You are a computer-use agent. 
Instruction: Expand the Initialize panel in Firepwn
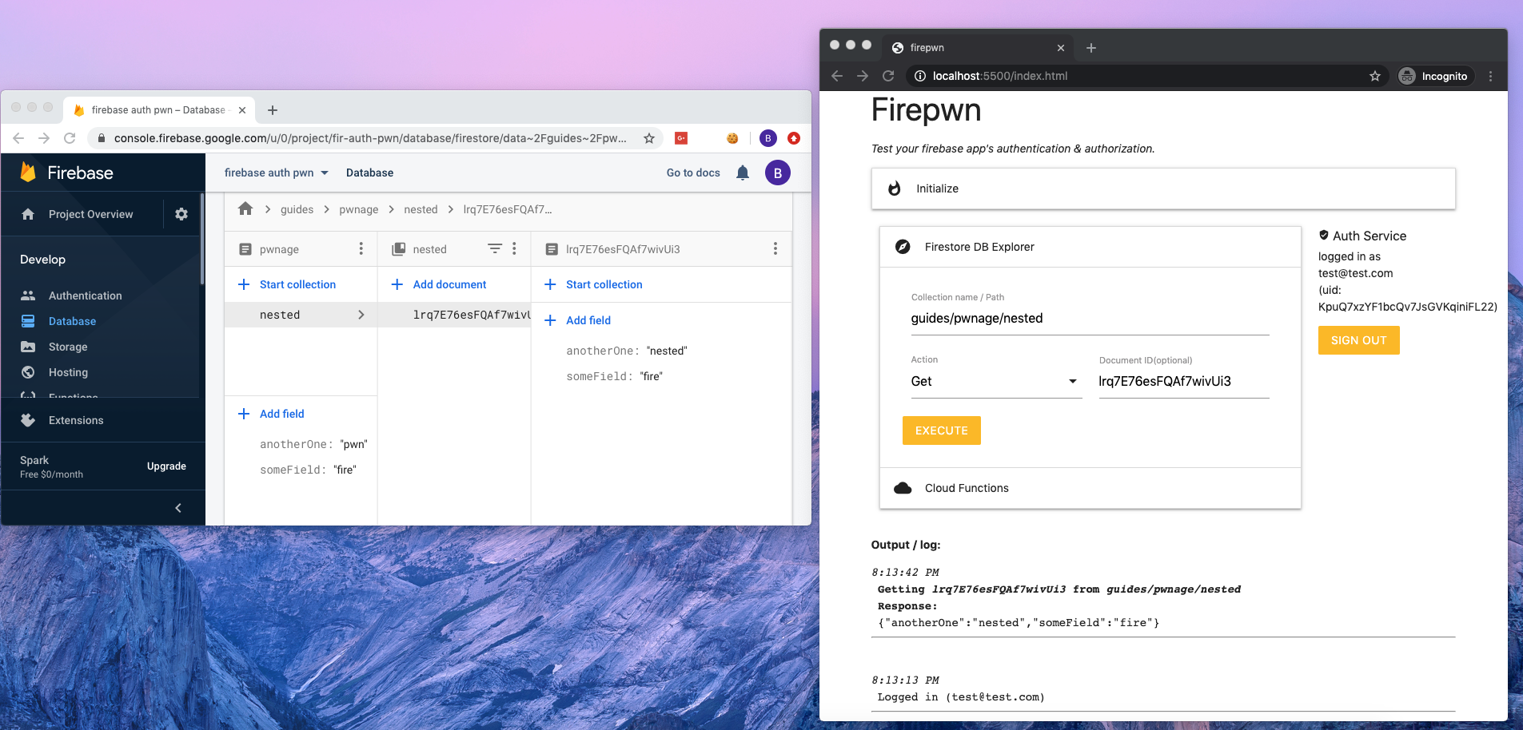click(1163, 188)
